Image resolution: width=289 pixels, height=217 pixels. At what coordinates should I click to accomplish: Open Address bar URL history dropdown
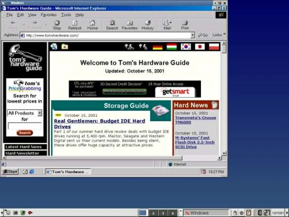click(193, 35)
